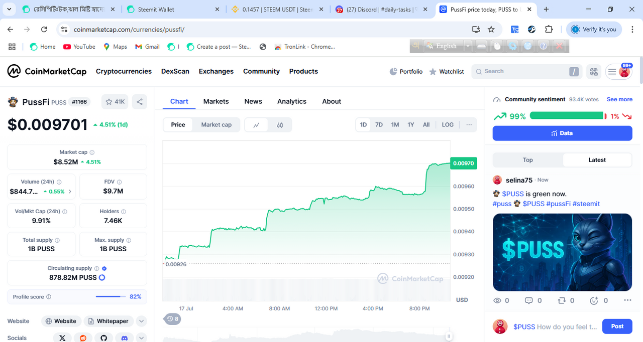Bookmark this page with the star icon

(x=491, y=30)
